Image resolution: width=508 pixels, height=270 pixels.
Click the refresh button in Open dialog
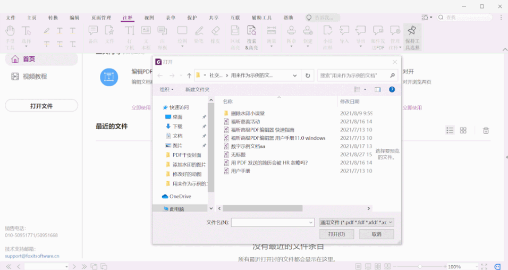click(308, 75)
